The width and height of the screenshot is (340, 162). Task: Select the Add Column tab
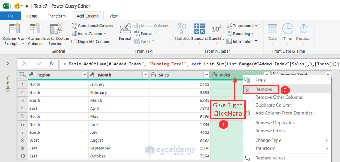(x=88, y=16)
